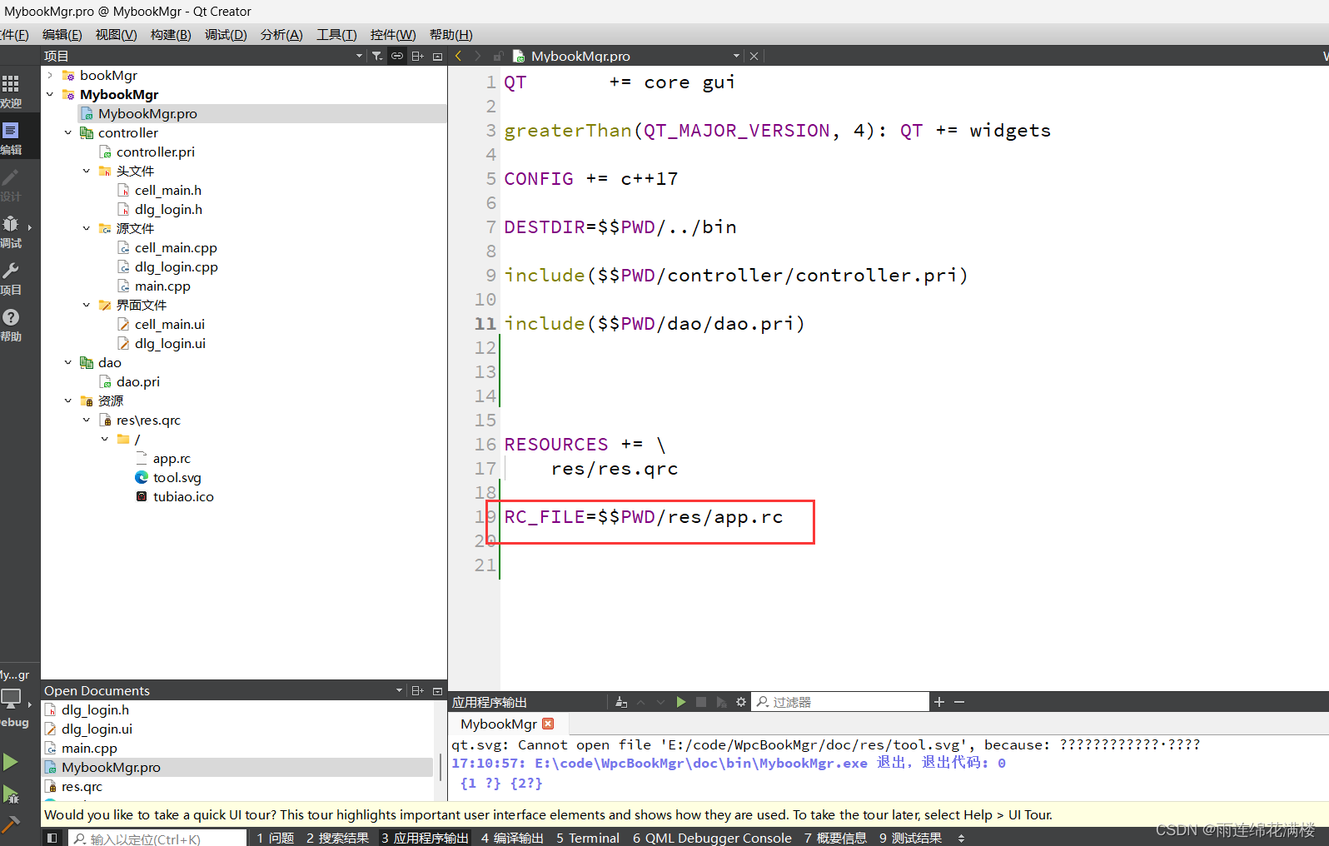Open the editor document list dropdown

pyautogui.click(x=736, y=56)
